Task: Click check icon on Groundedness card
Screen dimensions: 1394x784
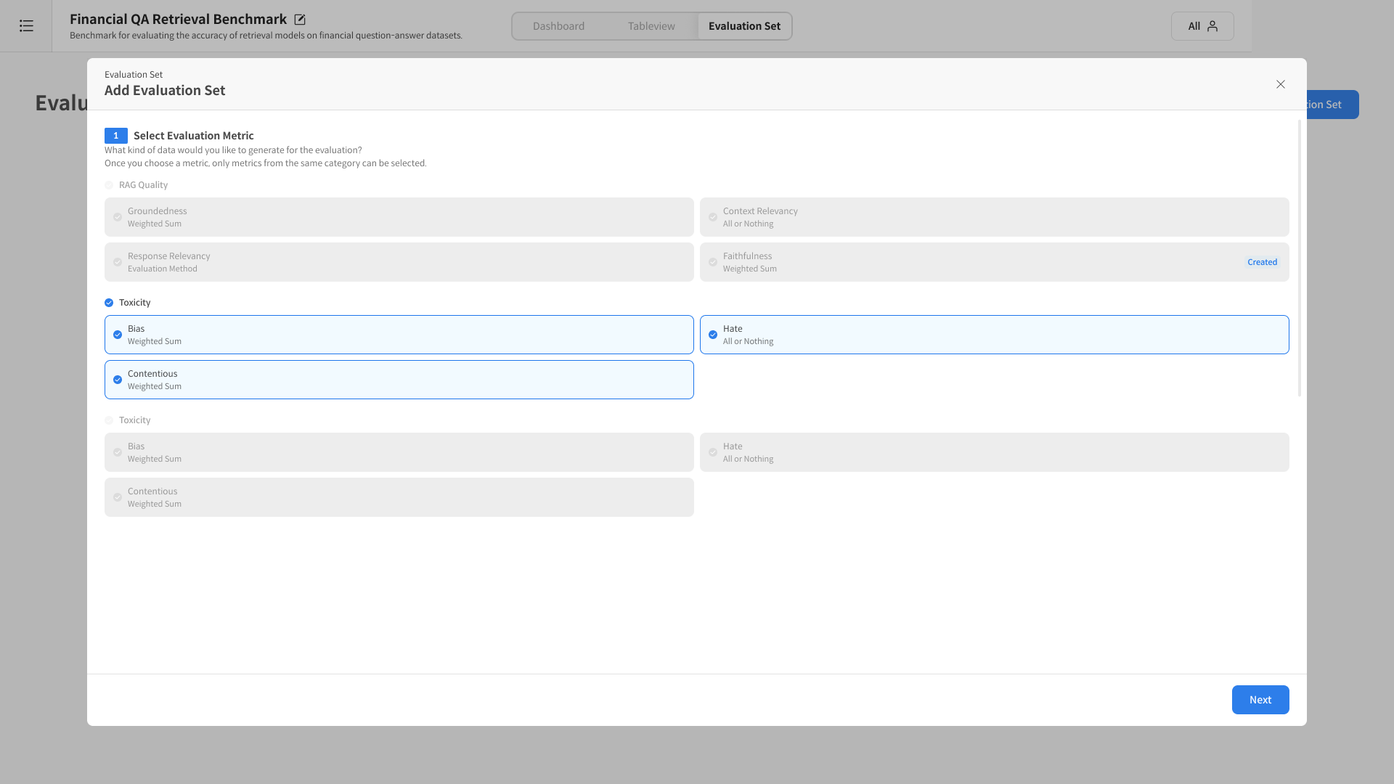Action: 118,217
